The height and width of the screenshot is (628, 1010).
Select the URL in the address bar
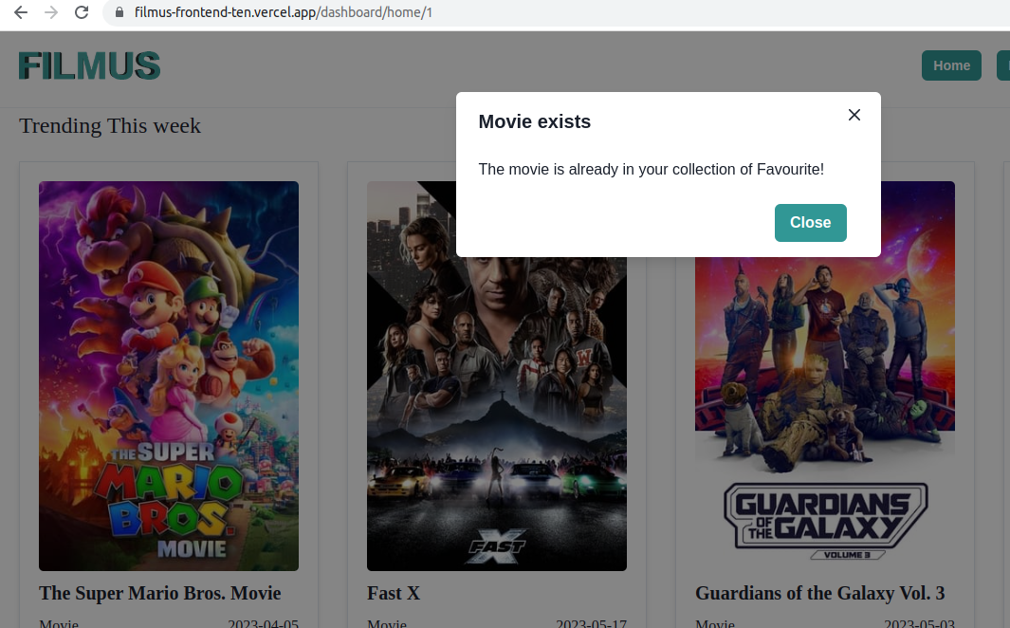click(283, 12)
